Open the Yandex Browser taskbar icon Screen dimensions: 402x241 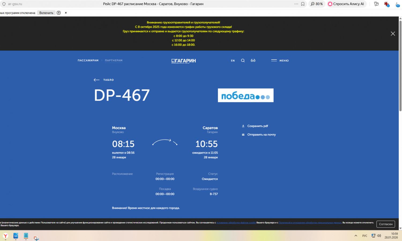pyautogui.click(x=6, y=236)
